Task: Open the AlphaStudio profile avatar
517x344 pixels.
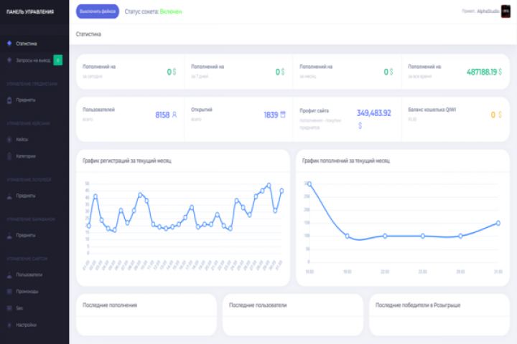Action: [506, 11]
